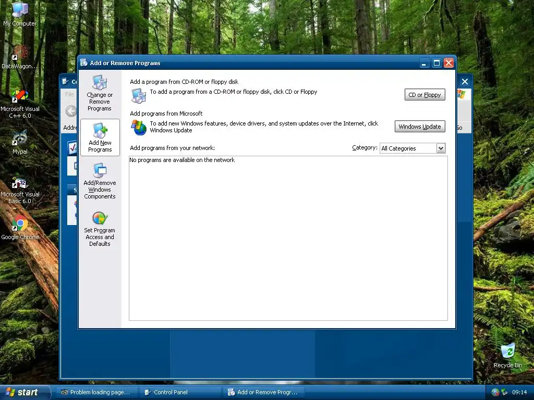
Task: Click the second tray icon beside clock
Action: coord(505,392)
